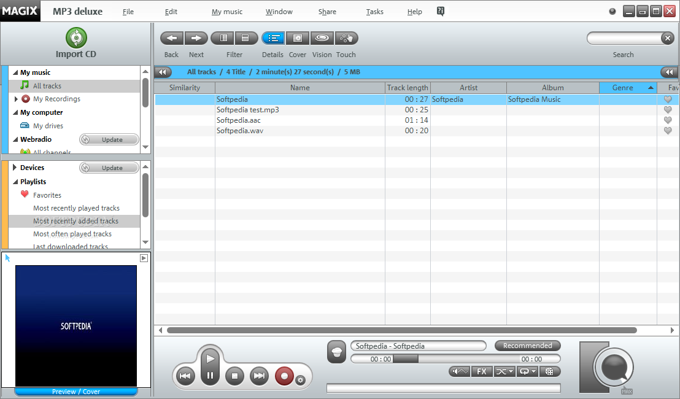This screenshot has width=680, height=399.
Task: Open the vertical Filter view button
Action: pos(223,38)
